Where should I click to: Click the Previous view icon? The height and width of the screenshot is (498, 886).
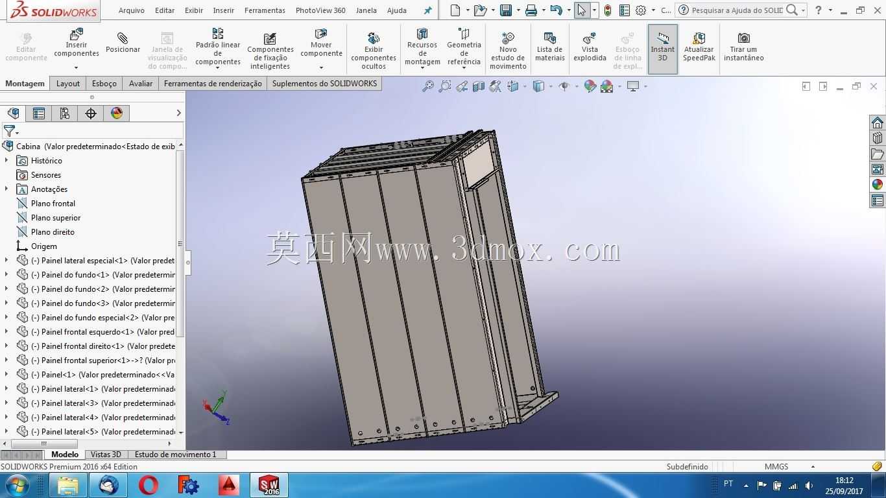coord(461,86)
